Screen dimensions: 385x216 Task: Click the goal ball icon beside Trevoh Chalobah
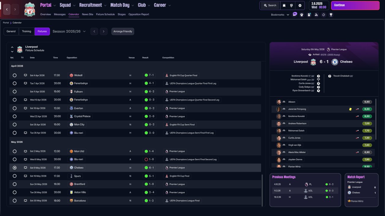(330, 76)
